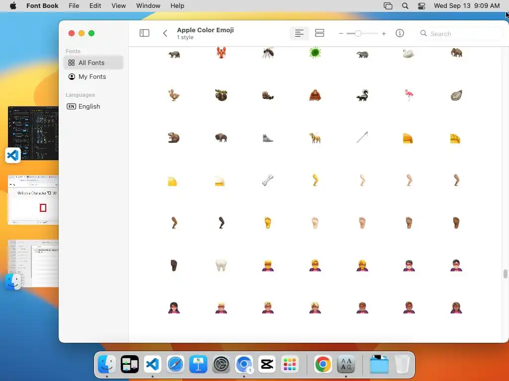Open the Finder window Stage Manager thumbnail

tap(33, 263)
